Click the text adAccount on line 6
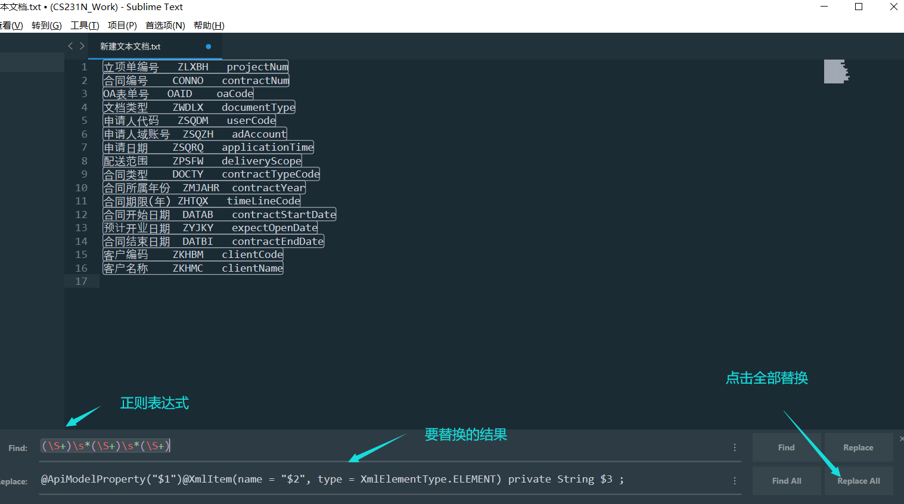The image size is (904, 504). pyautogui.click(x=259, y=134)
